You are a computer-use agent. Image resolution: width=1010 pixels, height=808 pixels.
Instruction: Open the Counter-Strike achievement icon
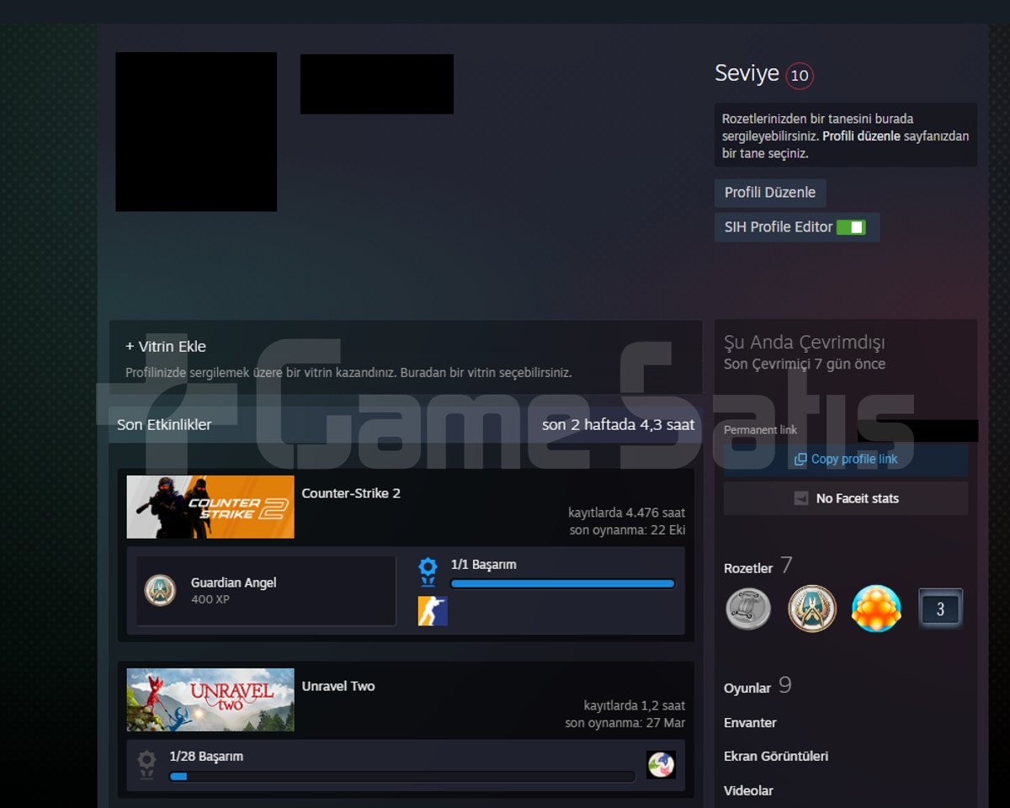coord(433,611)
